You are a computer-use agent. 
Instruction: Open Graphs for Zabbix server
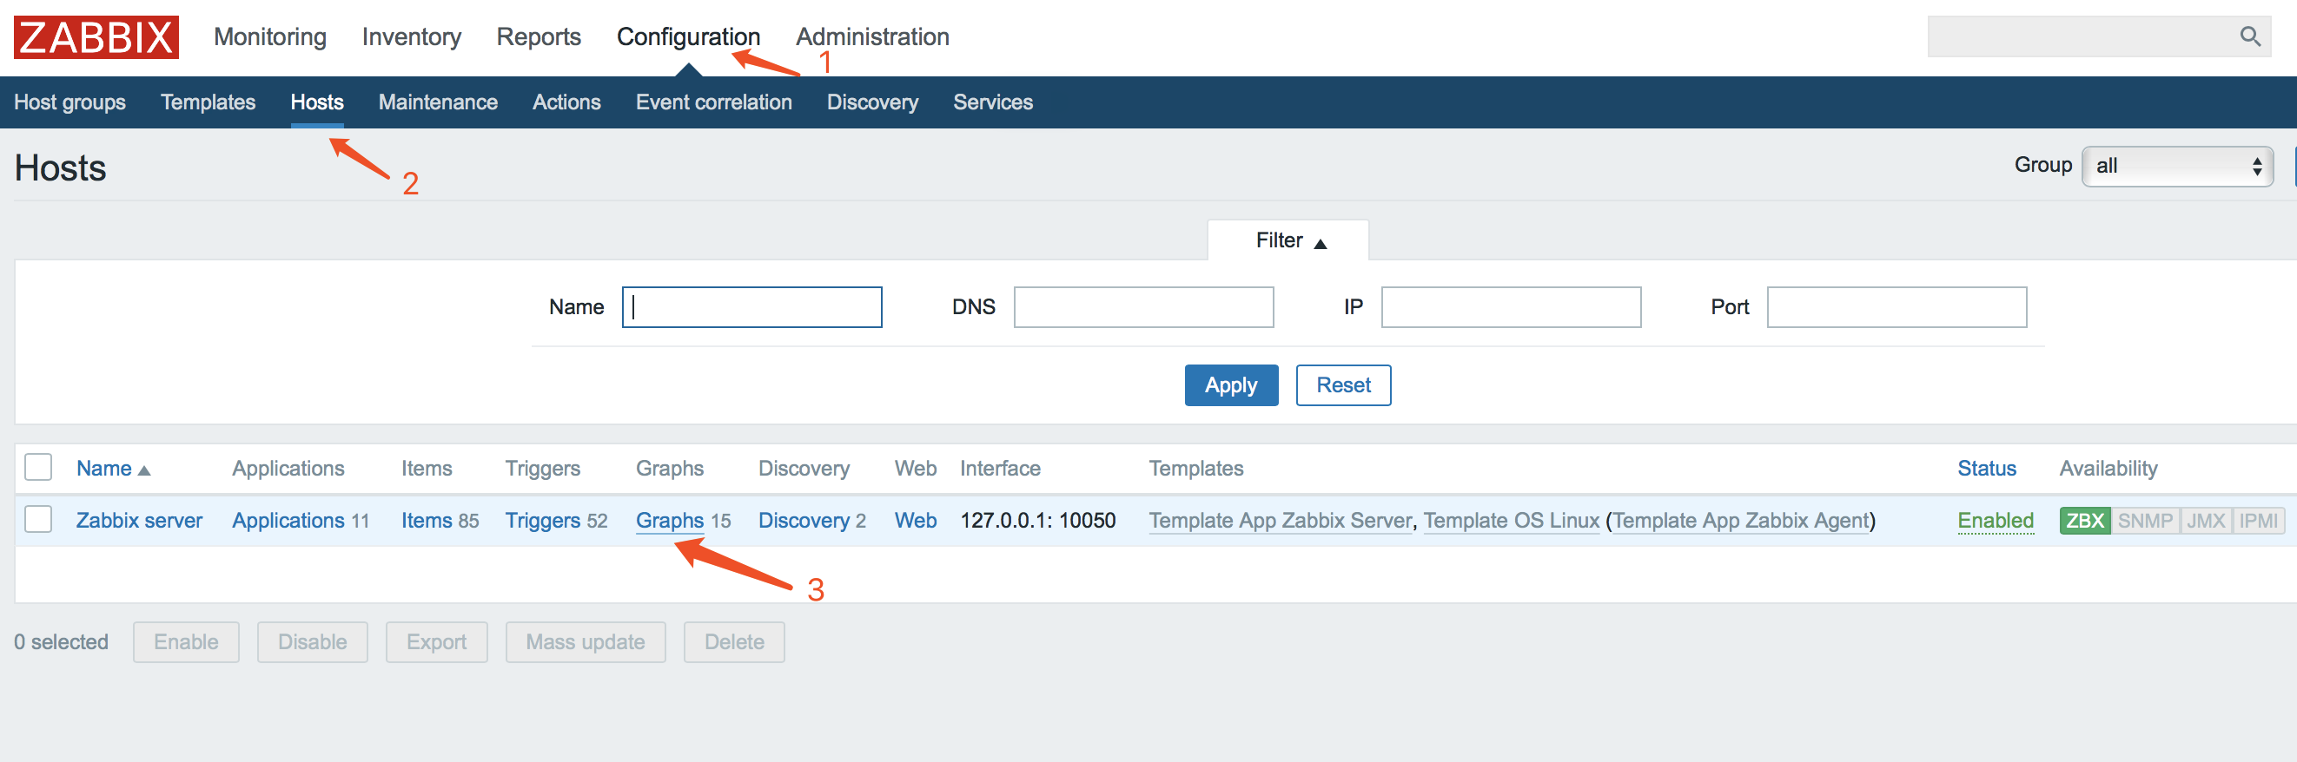tap(670, 521)
